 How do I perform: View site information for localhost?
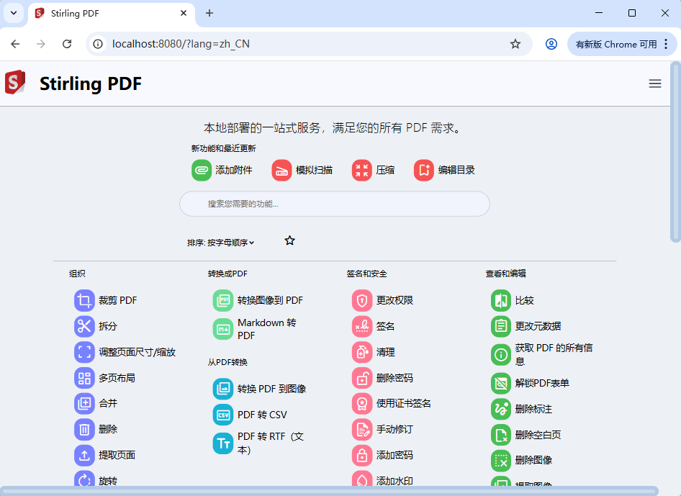coord(98,44)
